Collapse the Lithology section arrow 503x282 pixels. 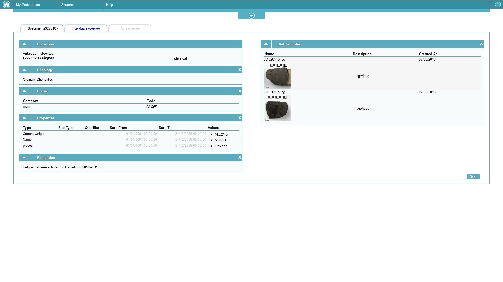coord(24,70)
